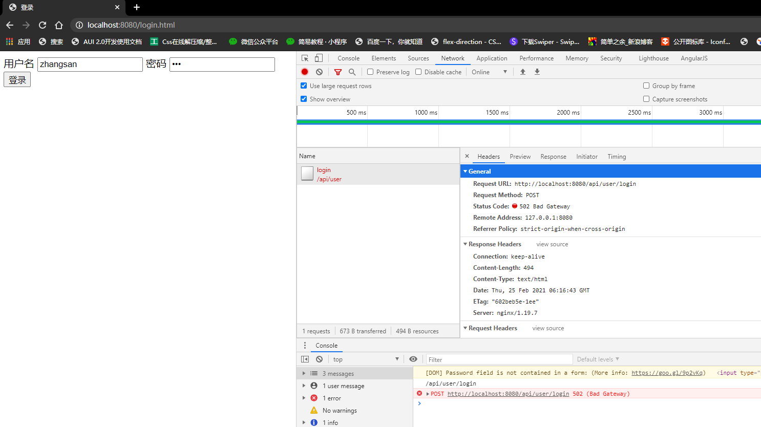Click the 用户名 zhangsan input field
This screenshot has height=427, width=761.
(x=90, y=64)
